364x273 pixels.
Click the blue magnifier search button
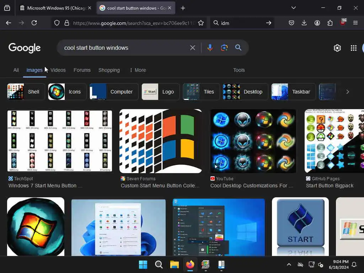[238, 48]
